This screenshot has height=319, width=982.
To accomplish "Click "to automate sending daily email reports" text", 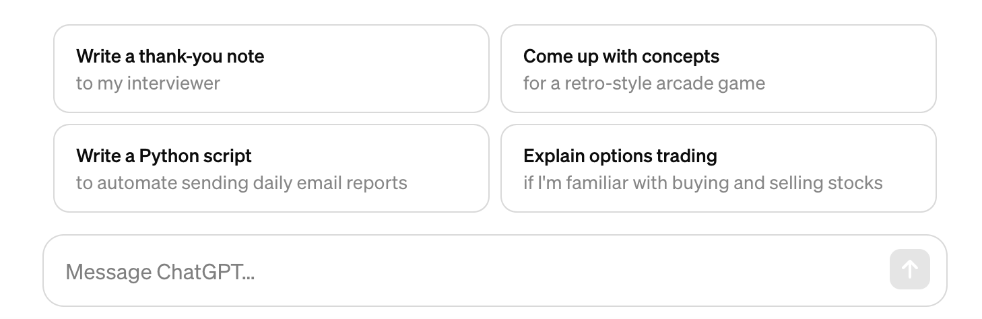I will [x=241, y=183].
